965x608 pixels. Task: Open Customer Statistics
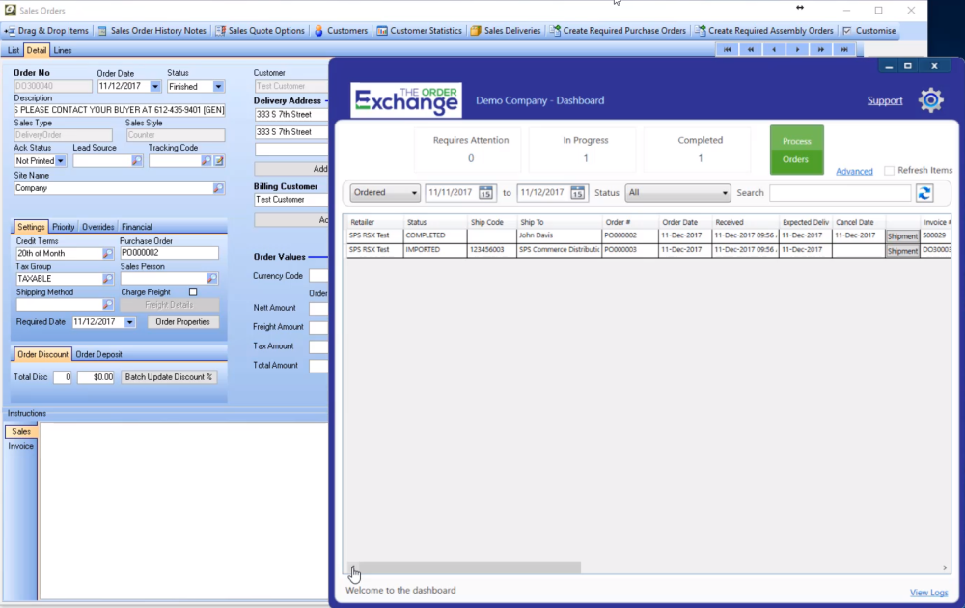(x=420, y=30)
